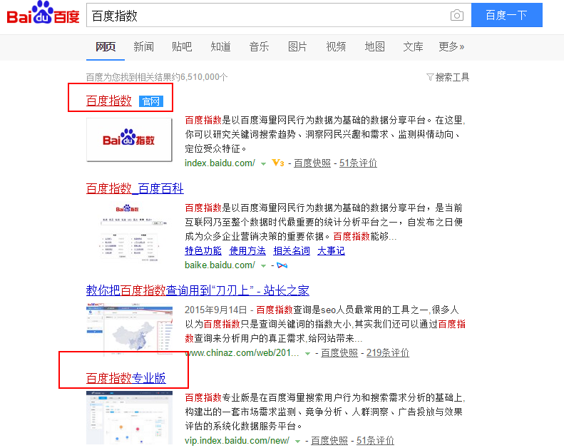The image size is (564, 448).
Task: Click the V3 credibility badge icon
Action: coord(277,163)
